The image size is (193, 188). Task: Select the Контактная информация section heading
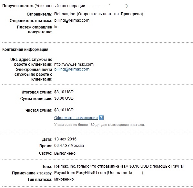25,50
